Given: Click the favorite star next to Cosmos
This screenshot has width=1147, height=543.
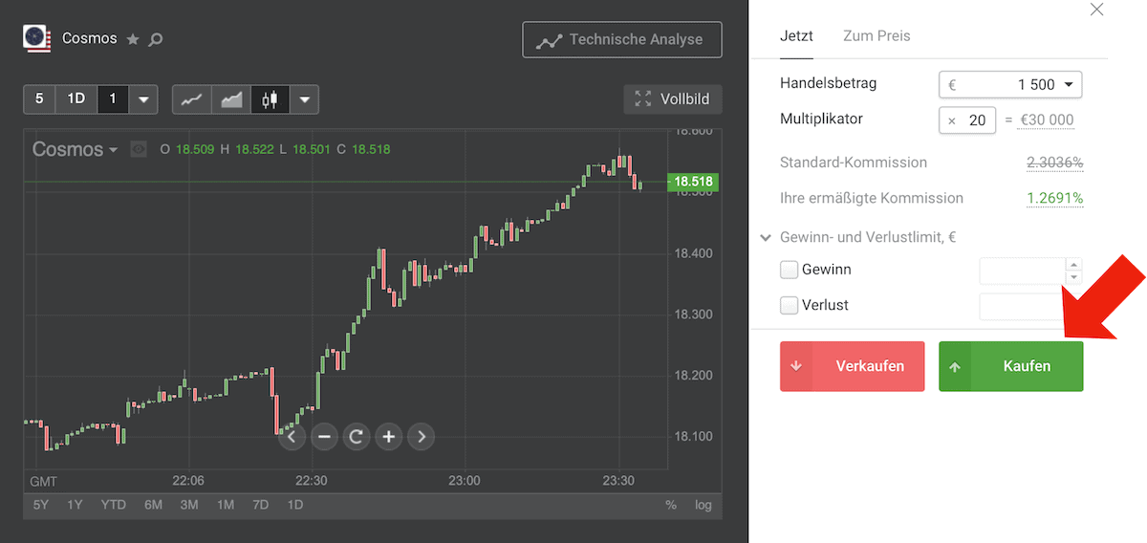Looking at the screenshot, I should [x=133, y=39].
